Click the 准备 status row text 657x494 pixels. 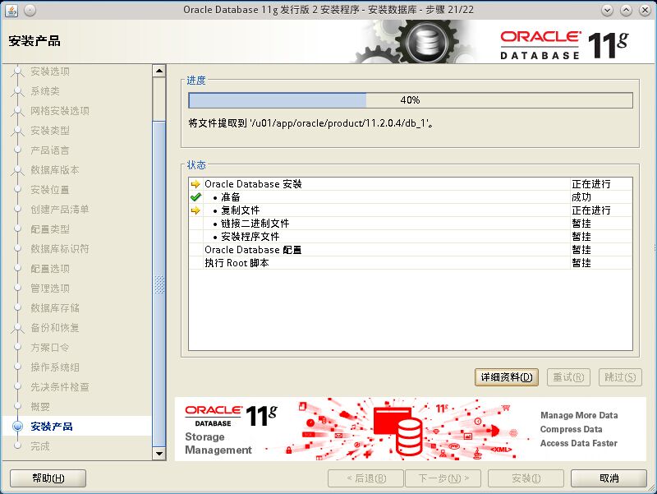tap(231, 197)
